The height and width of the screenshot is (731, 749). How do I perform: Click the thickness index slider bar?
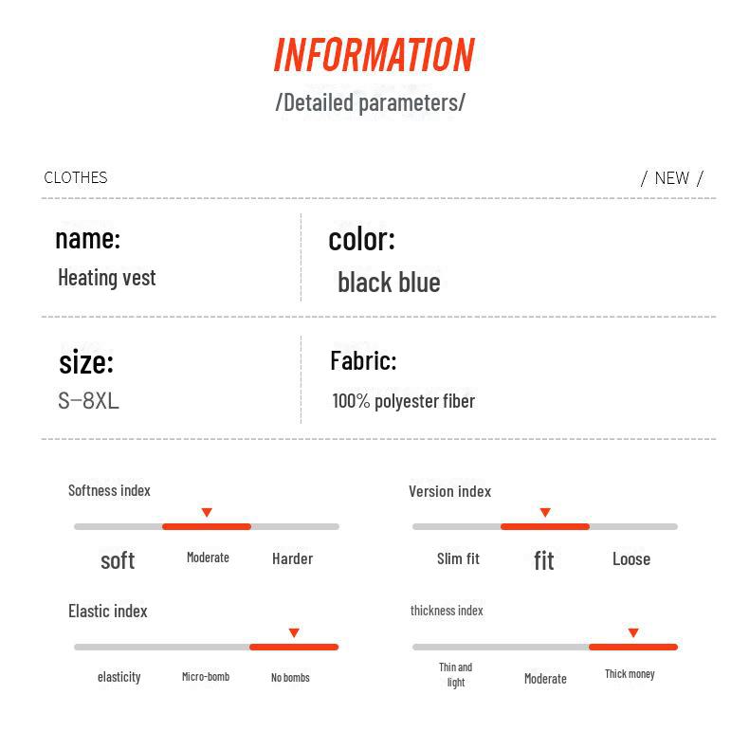coord(545,647)
